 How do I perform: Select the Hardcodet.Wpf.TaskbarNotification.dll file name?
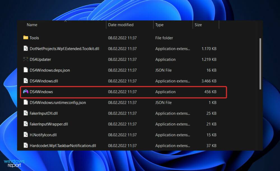click(63, 146)
